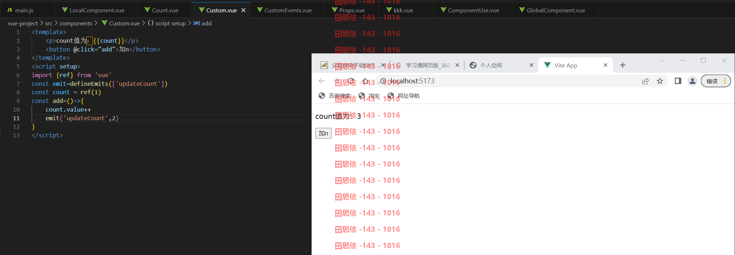The width and height of the screenshot is (735, 255).
Task: Open the 网址导航 bookmark
Action: tap(403, 96)
